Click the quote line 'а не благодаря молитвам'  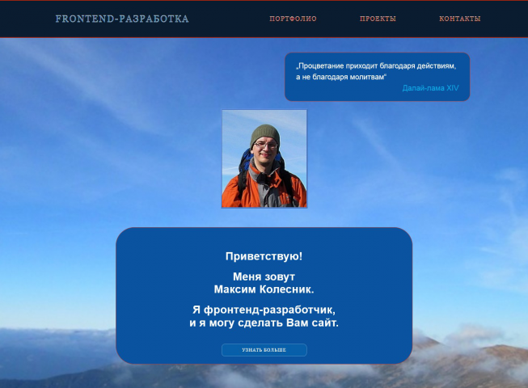click(341, 77)
